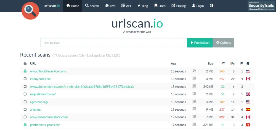
Task: Focus the URL to scan input field
Action: point(113,43)
